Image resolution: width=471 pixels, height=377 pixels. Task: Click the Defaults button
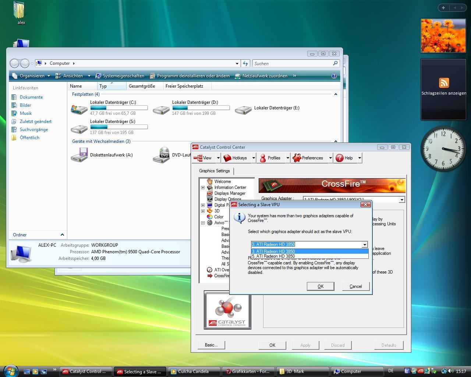tap(389, 345)
